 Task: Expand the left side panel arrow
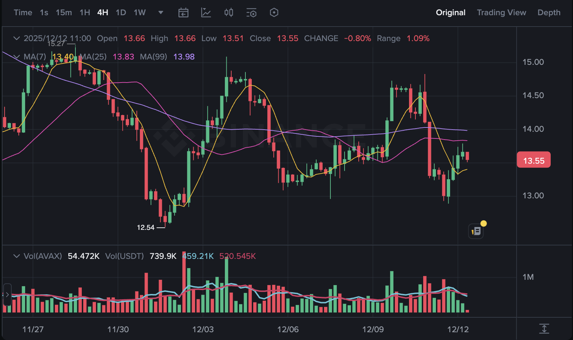7,295
